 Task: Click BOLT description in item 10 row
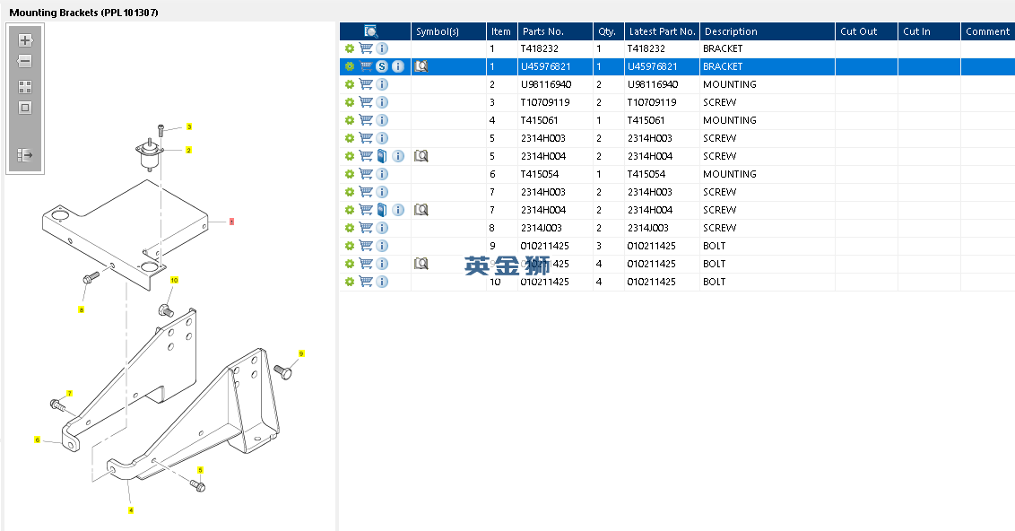tap(714, 282)
